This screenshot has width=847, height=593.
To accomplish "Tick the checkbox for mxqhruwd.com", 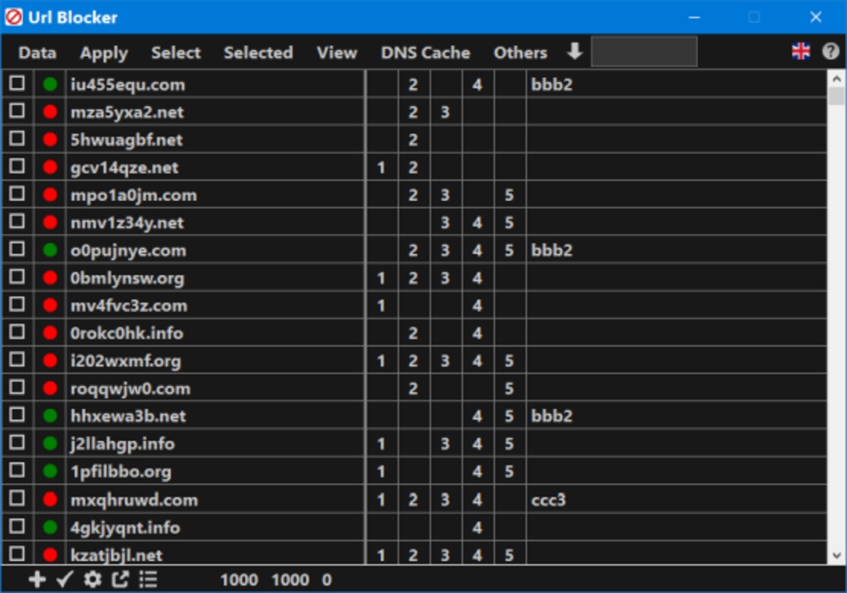I will pyautogui.click(x=17, y=498).
